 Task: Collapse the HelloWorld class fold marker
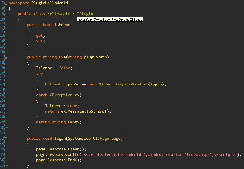[x=6, y=14]
